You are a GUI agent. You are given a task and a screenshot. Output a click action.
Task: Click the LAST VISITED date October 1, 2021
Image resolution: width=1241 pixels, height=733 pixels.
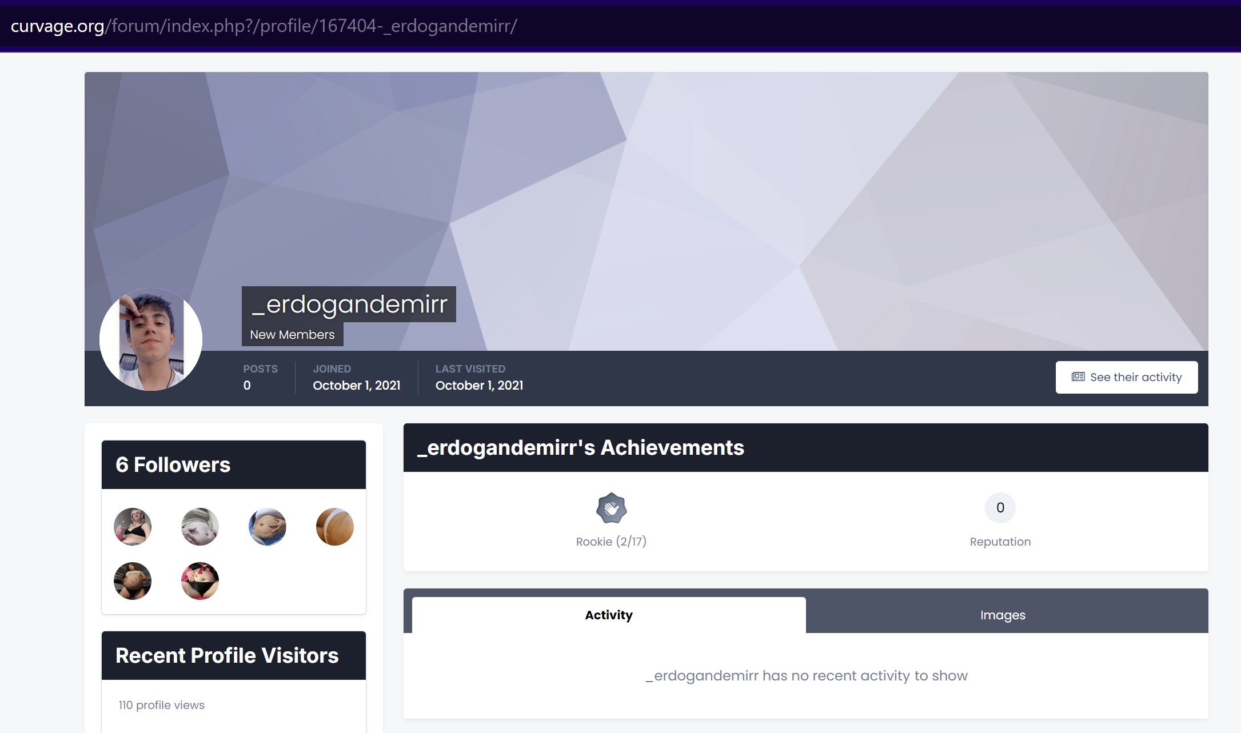coord(479,386)
